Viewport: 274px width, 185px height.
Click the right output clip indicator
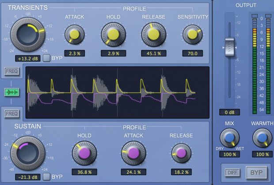tap(268, 16)
